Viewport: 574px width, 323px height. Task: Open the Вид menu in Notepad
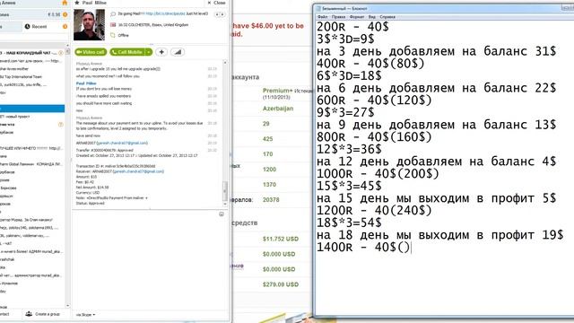[372, 17]
